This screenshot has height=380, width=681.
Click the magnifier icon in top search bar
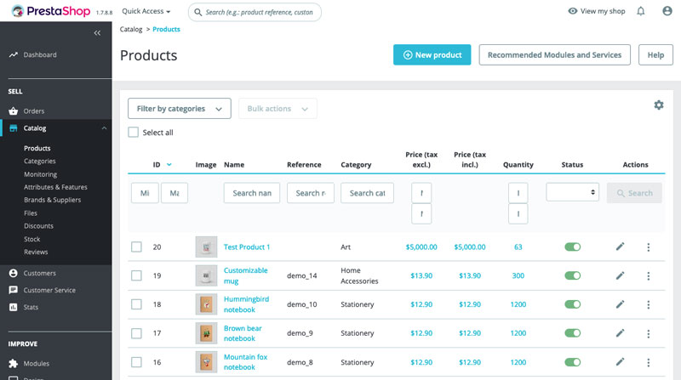click(198, 12)
